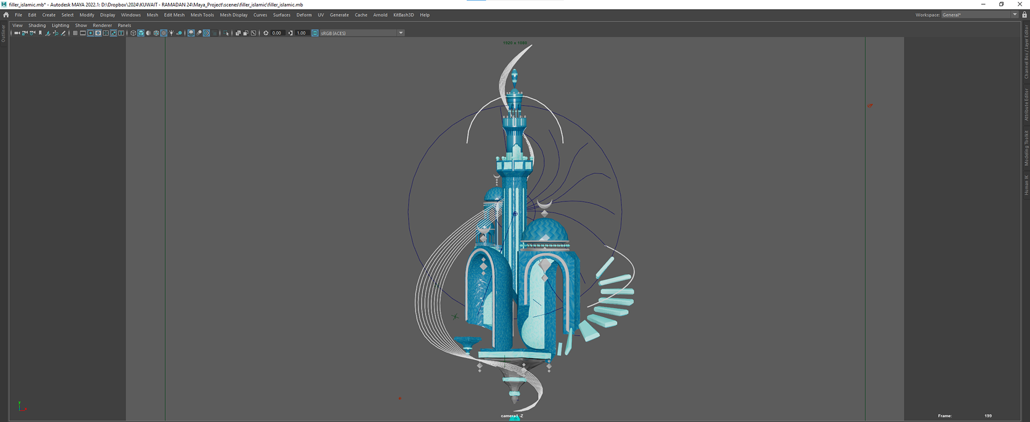
Task: Click the Maya home icon
Action: pos(6,15)
